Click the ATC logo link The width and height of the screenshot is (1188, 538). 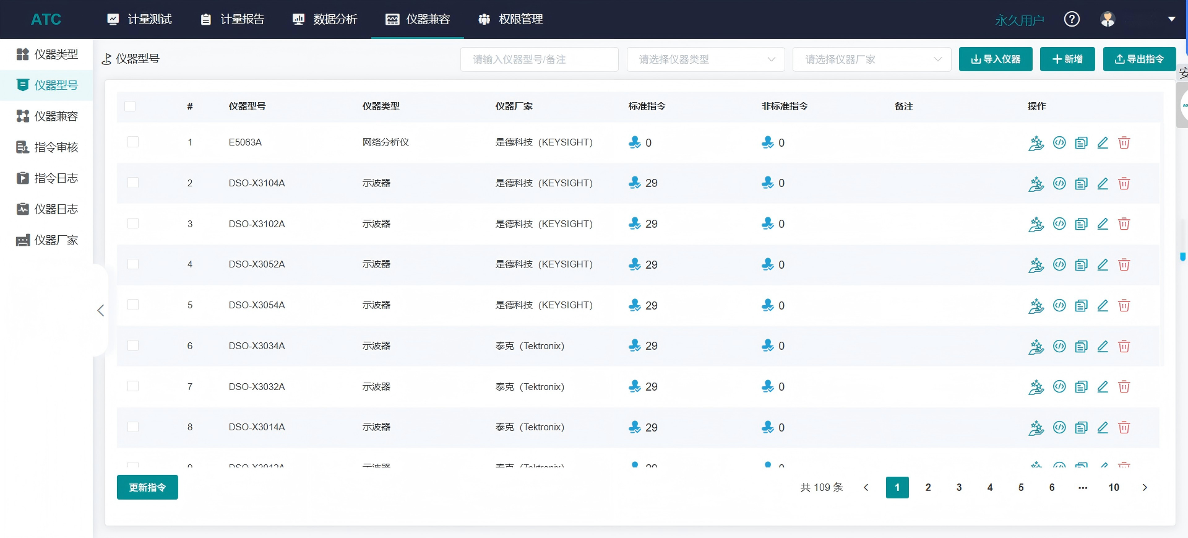(x=46, y=19)
